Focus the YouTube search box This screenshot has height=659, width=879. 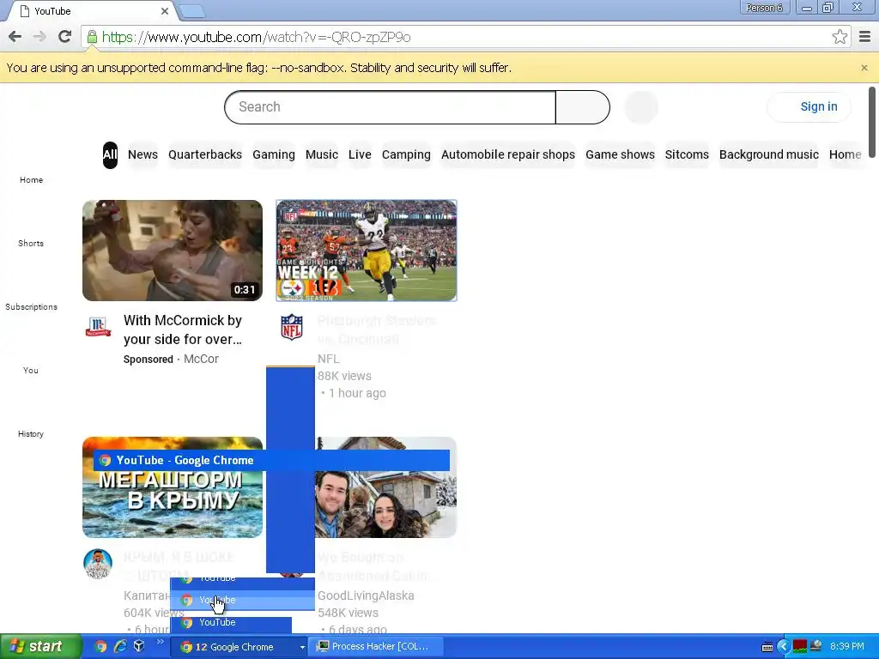point(391,107)
